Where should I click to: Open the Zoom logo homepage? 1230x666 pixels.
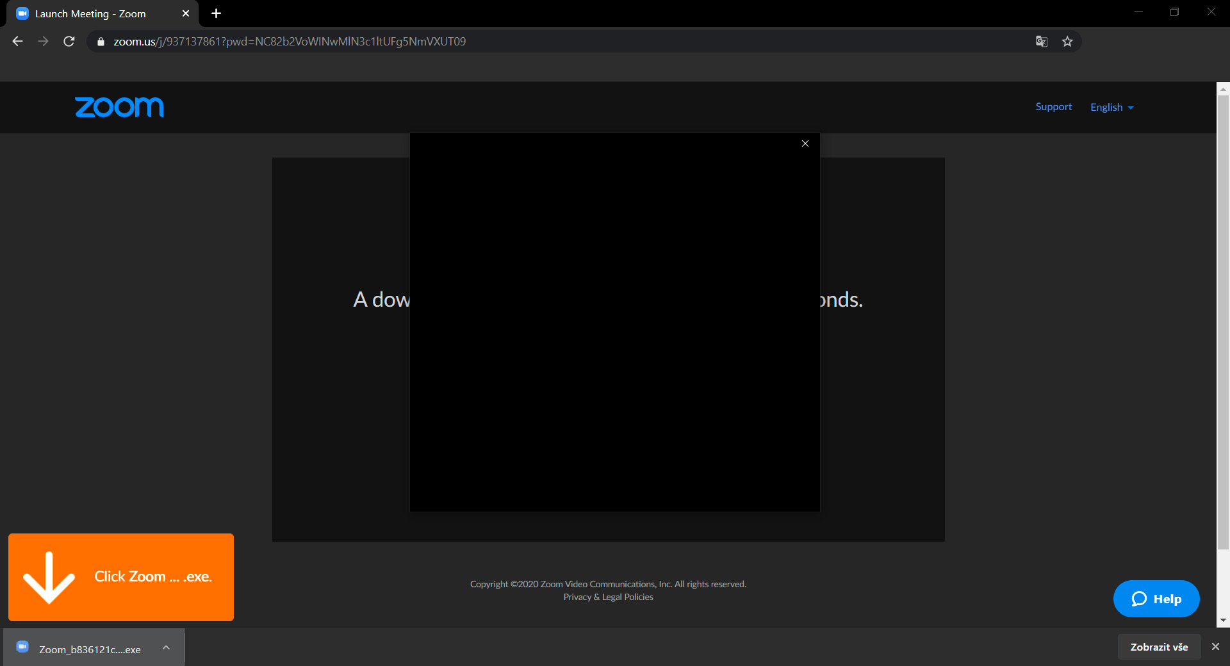(119, 107)
